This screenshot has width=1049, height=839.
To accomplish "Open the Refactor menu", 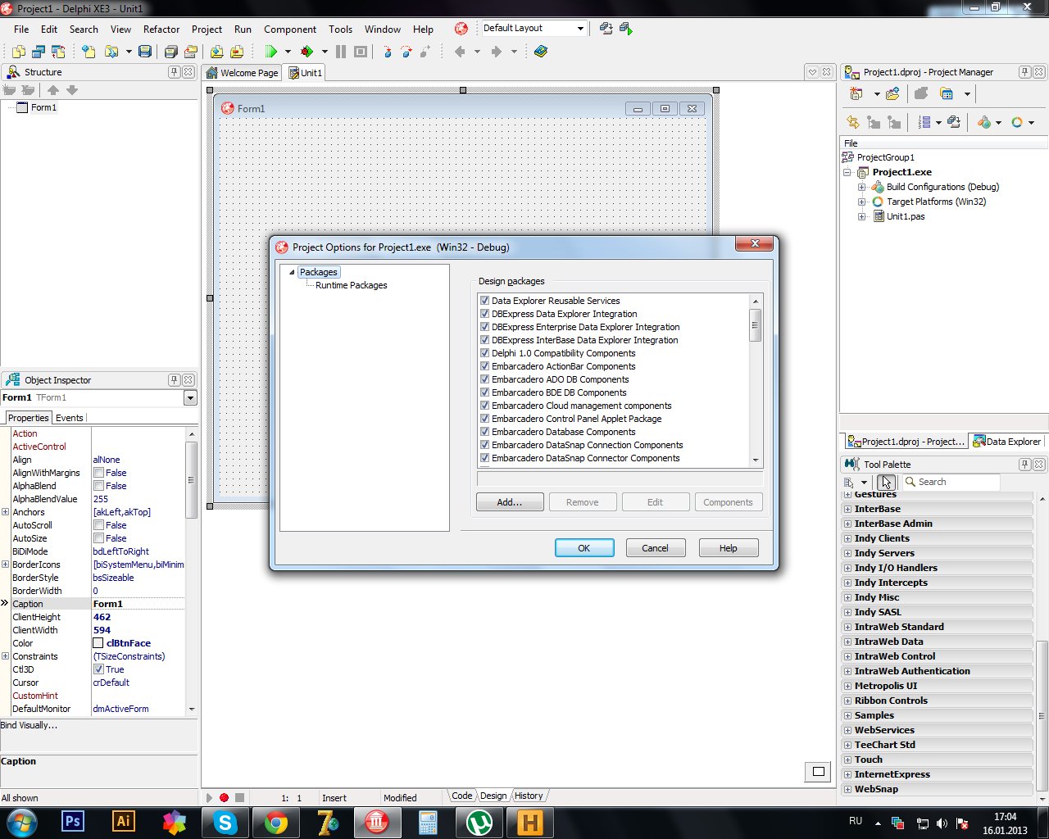I will point(161,29).
